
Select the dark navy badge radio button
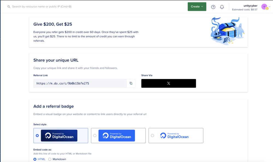pyautogui.click(x=37, y=136)
